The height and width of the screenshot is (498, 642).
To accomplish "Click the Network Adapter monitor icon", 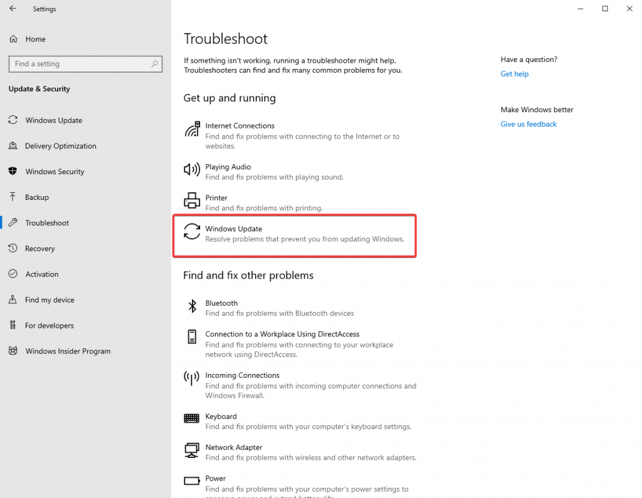I will pos(192,450).
